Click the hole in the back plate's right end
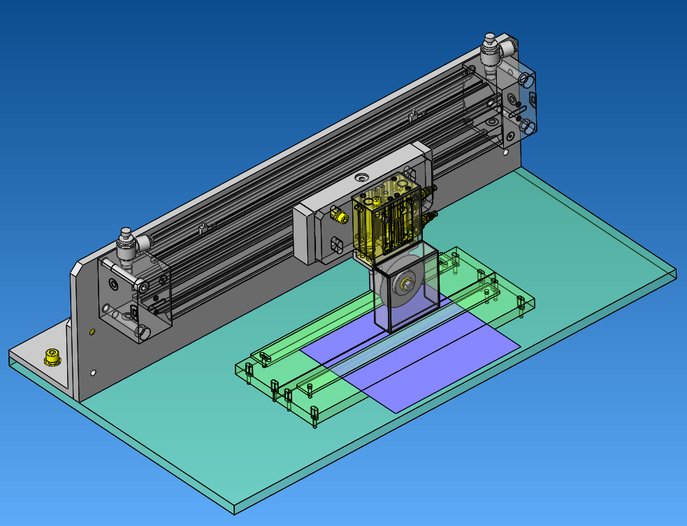Screen dimensions: 687x526 tap(505, 152)
